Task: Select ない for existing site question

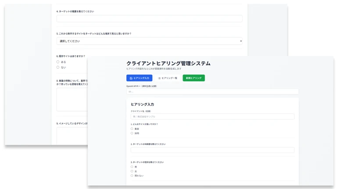Action: pyautogui.click(x=58, y=67)
